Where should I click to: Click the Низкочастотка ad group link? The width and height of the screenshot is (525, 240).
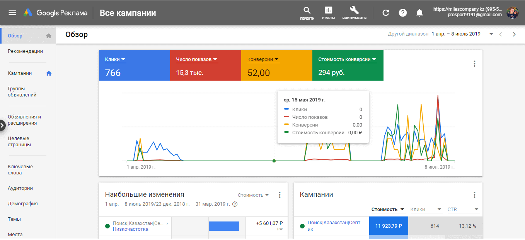130,229
